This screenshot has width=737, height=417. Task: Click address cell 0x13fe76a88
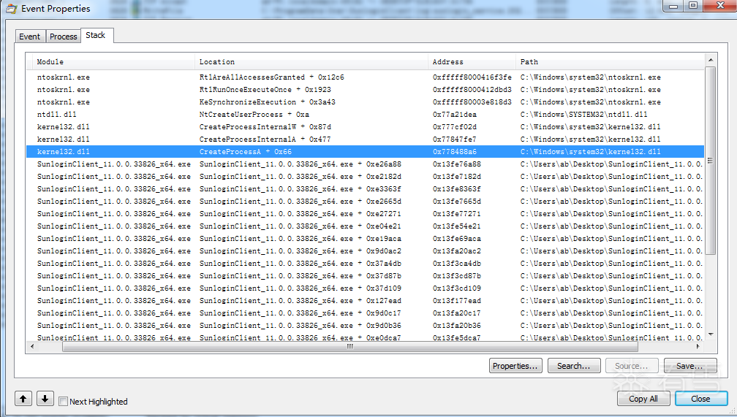[457, 164]
